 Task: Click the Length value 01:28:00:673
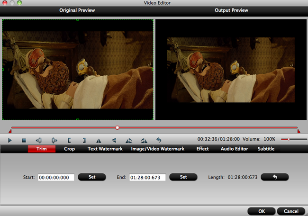pos(243,177)
